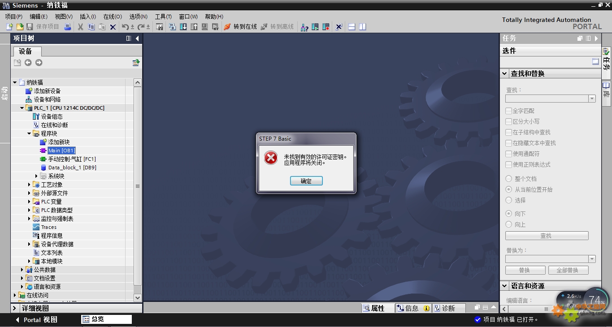
Task: Click the redo arrow icon
Action: pos(141,27)
